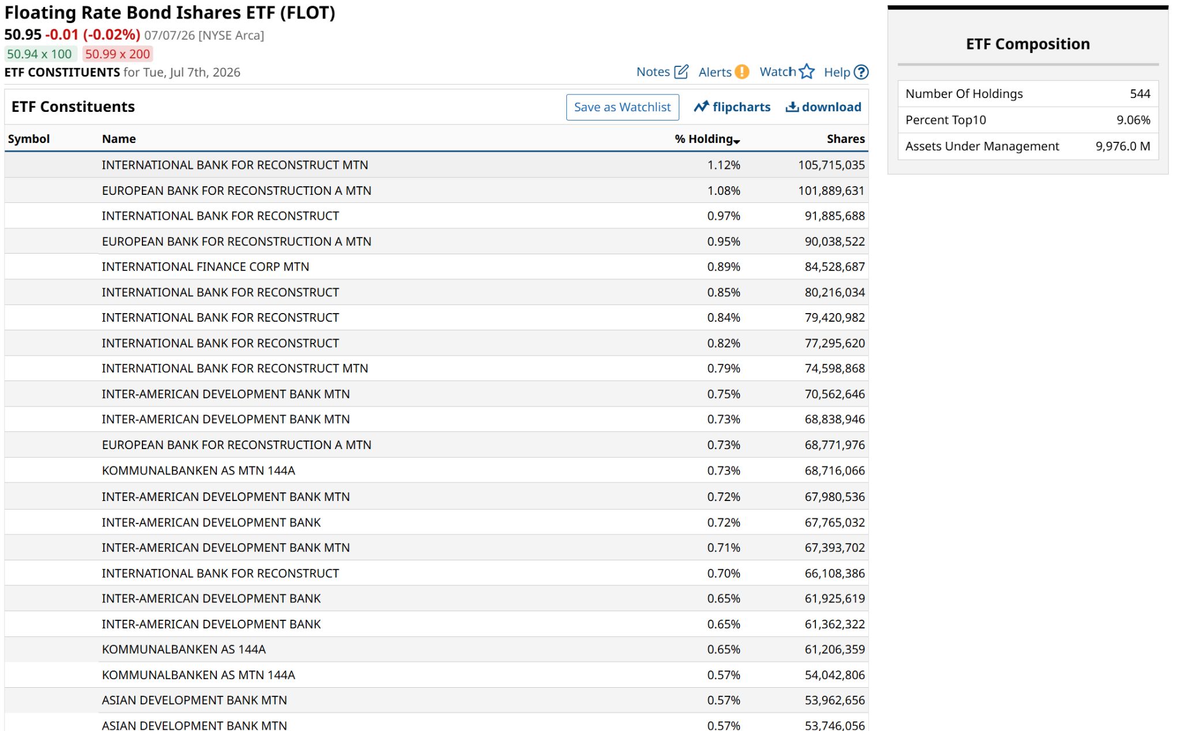Select KOMMUNALBANKEN AS 144A row name
Screen dimensions: 1181x731
pos(184,649)
